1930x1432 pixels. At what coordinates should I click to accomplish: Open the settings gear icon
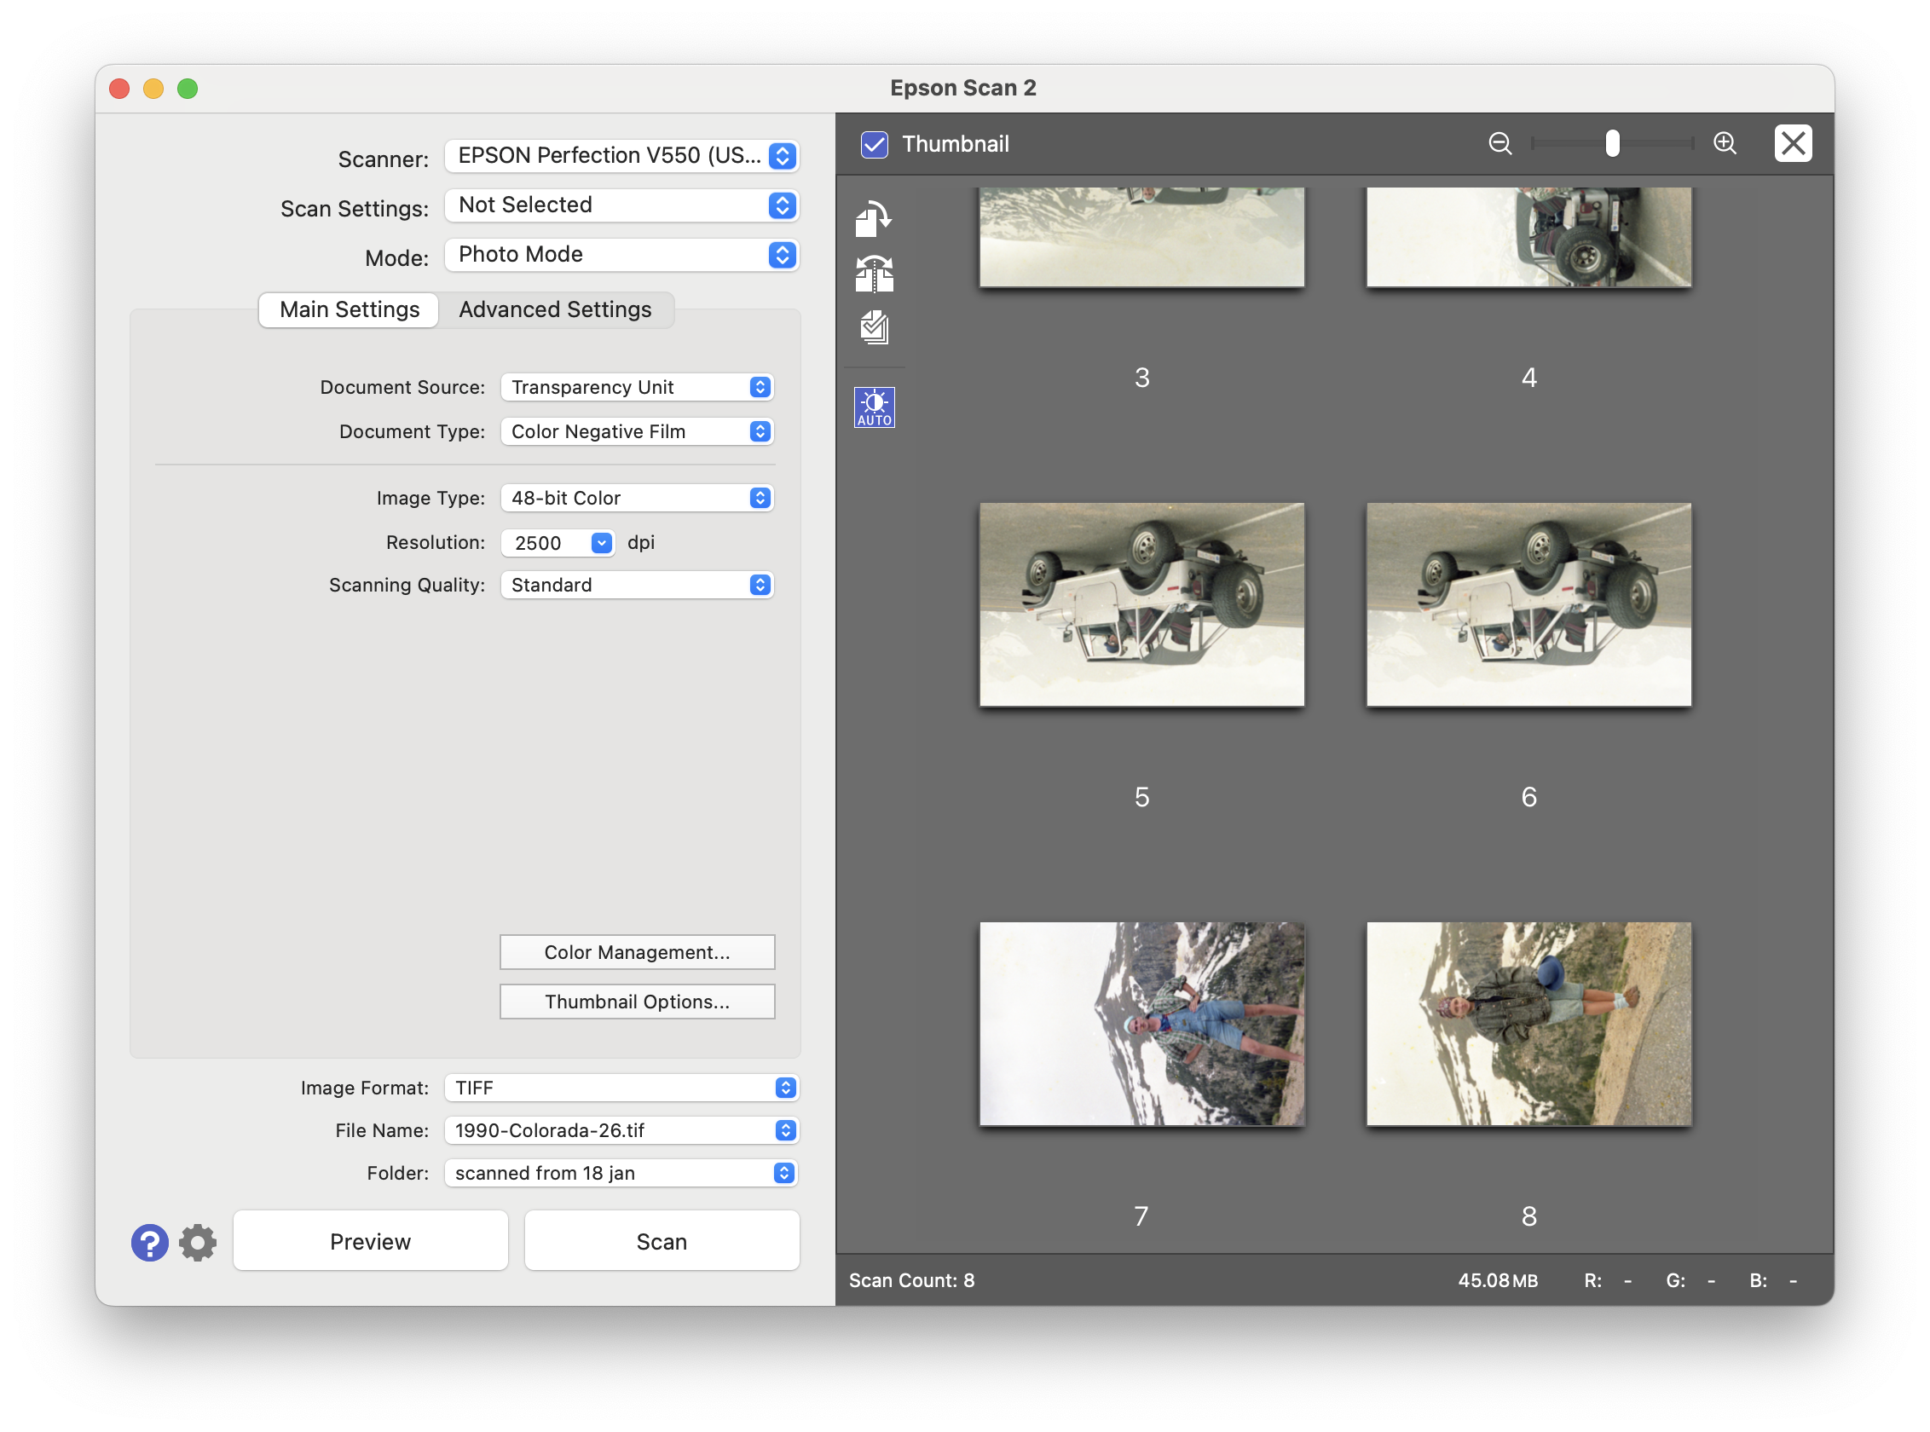point(198,1242)
